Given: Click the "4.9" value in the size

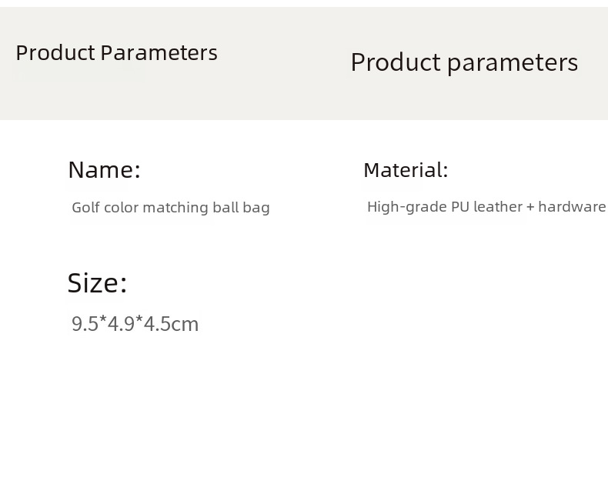Looking at the screenshot, I should click(x=121, y=324).
